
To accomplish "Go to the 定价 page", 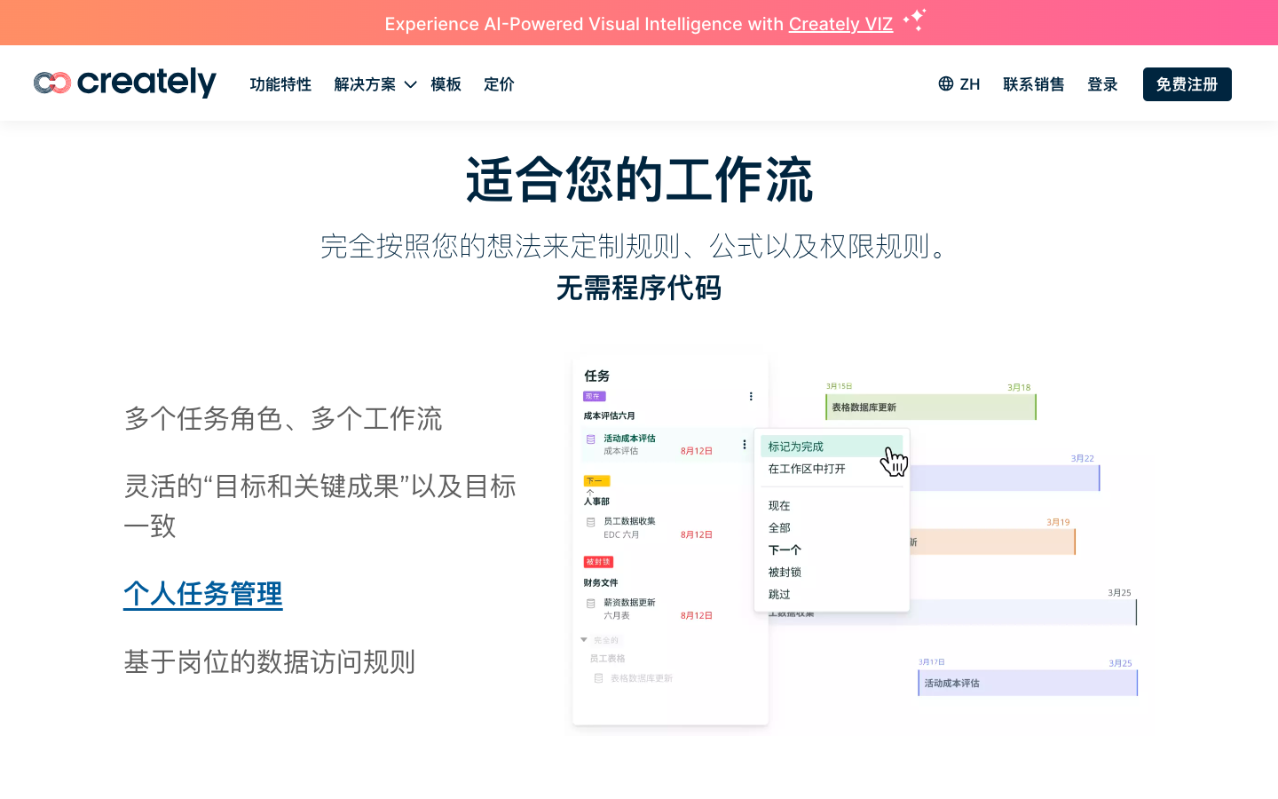I will coord(499,84).
